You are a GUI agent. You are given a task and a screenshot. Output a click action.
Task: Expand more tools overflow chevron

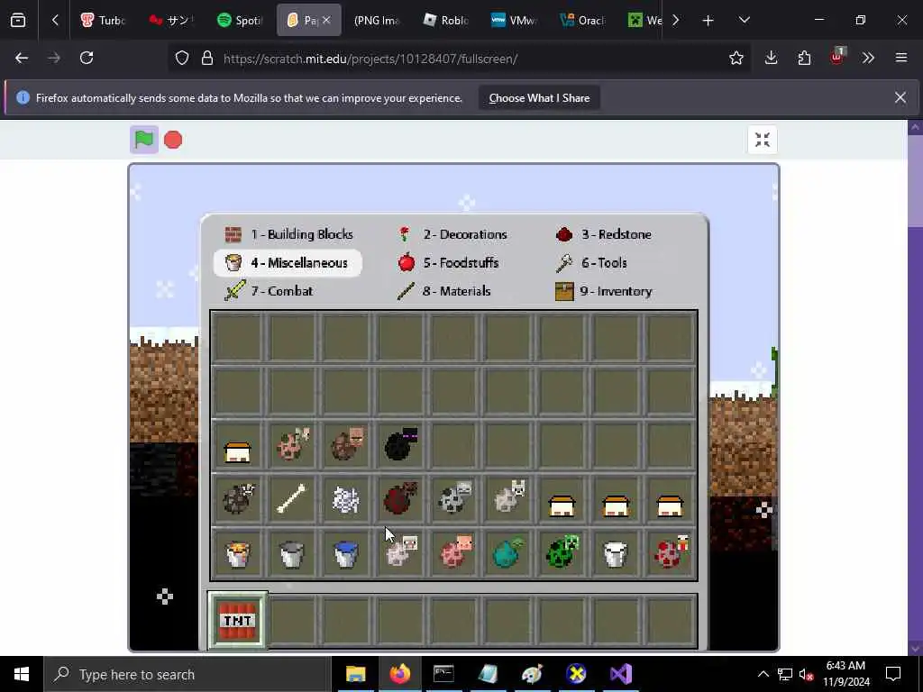tap(868, 58)
